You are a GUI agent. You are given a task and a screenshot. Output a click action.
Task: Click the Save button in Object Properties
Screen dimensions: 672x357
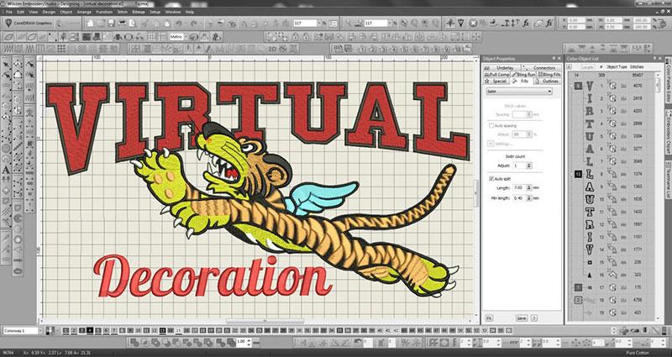pyautogui.click(x=521, y=318)
